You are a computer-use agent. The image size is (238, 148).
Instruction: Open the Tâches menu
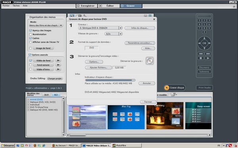[x=16, y=6]
